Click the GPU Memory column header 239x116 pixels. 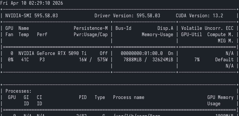[x=220, y=97]
